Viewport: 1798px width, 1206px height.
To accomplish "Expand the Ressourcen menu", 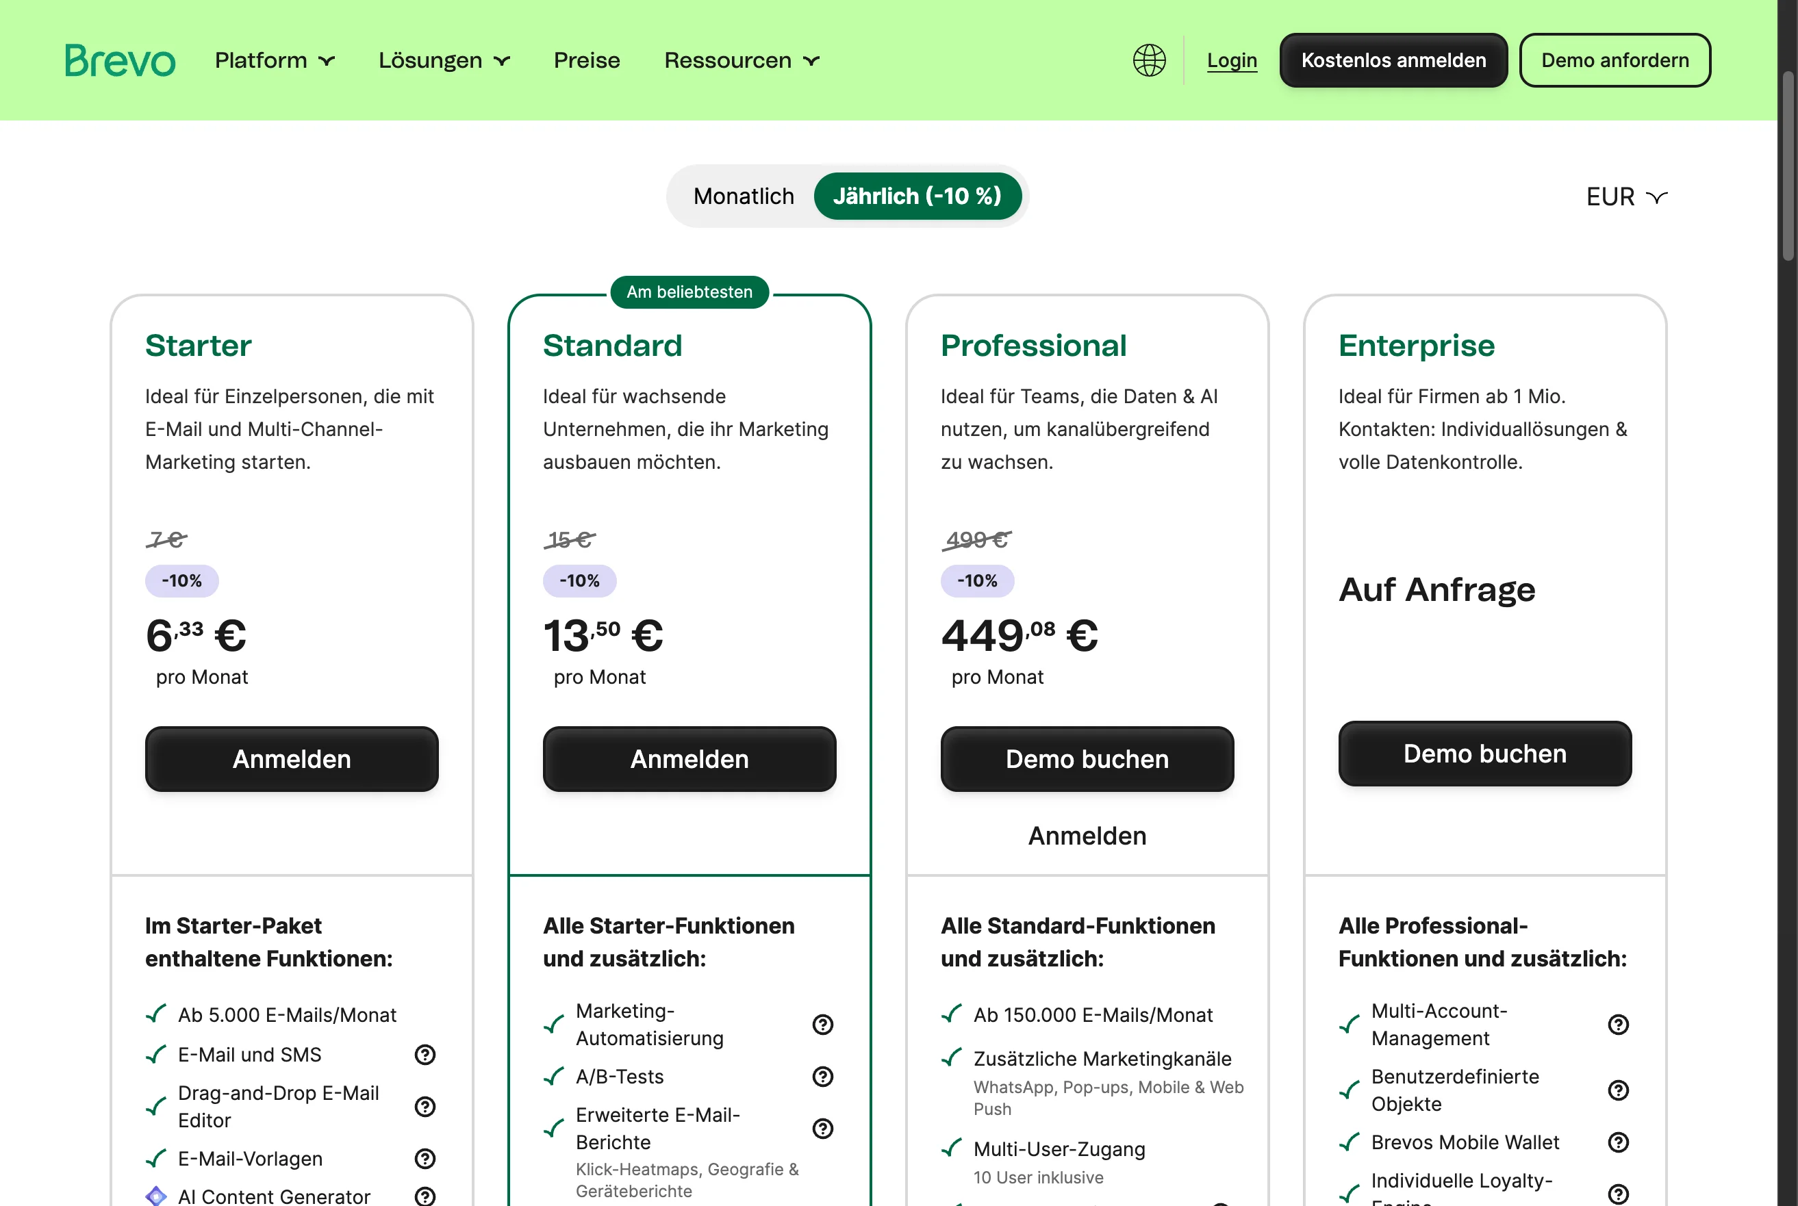I will click(x=742, y=60).
